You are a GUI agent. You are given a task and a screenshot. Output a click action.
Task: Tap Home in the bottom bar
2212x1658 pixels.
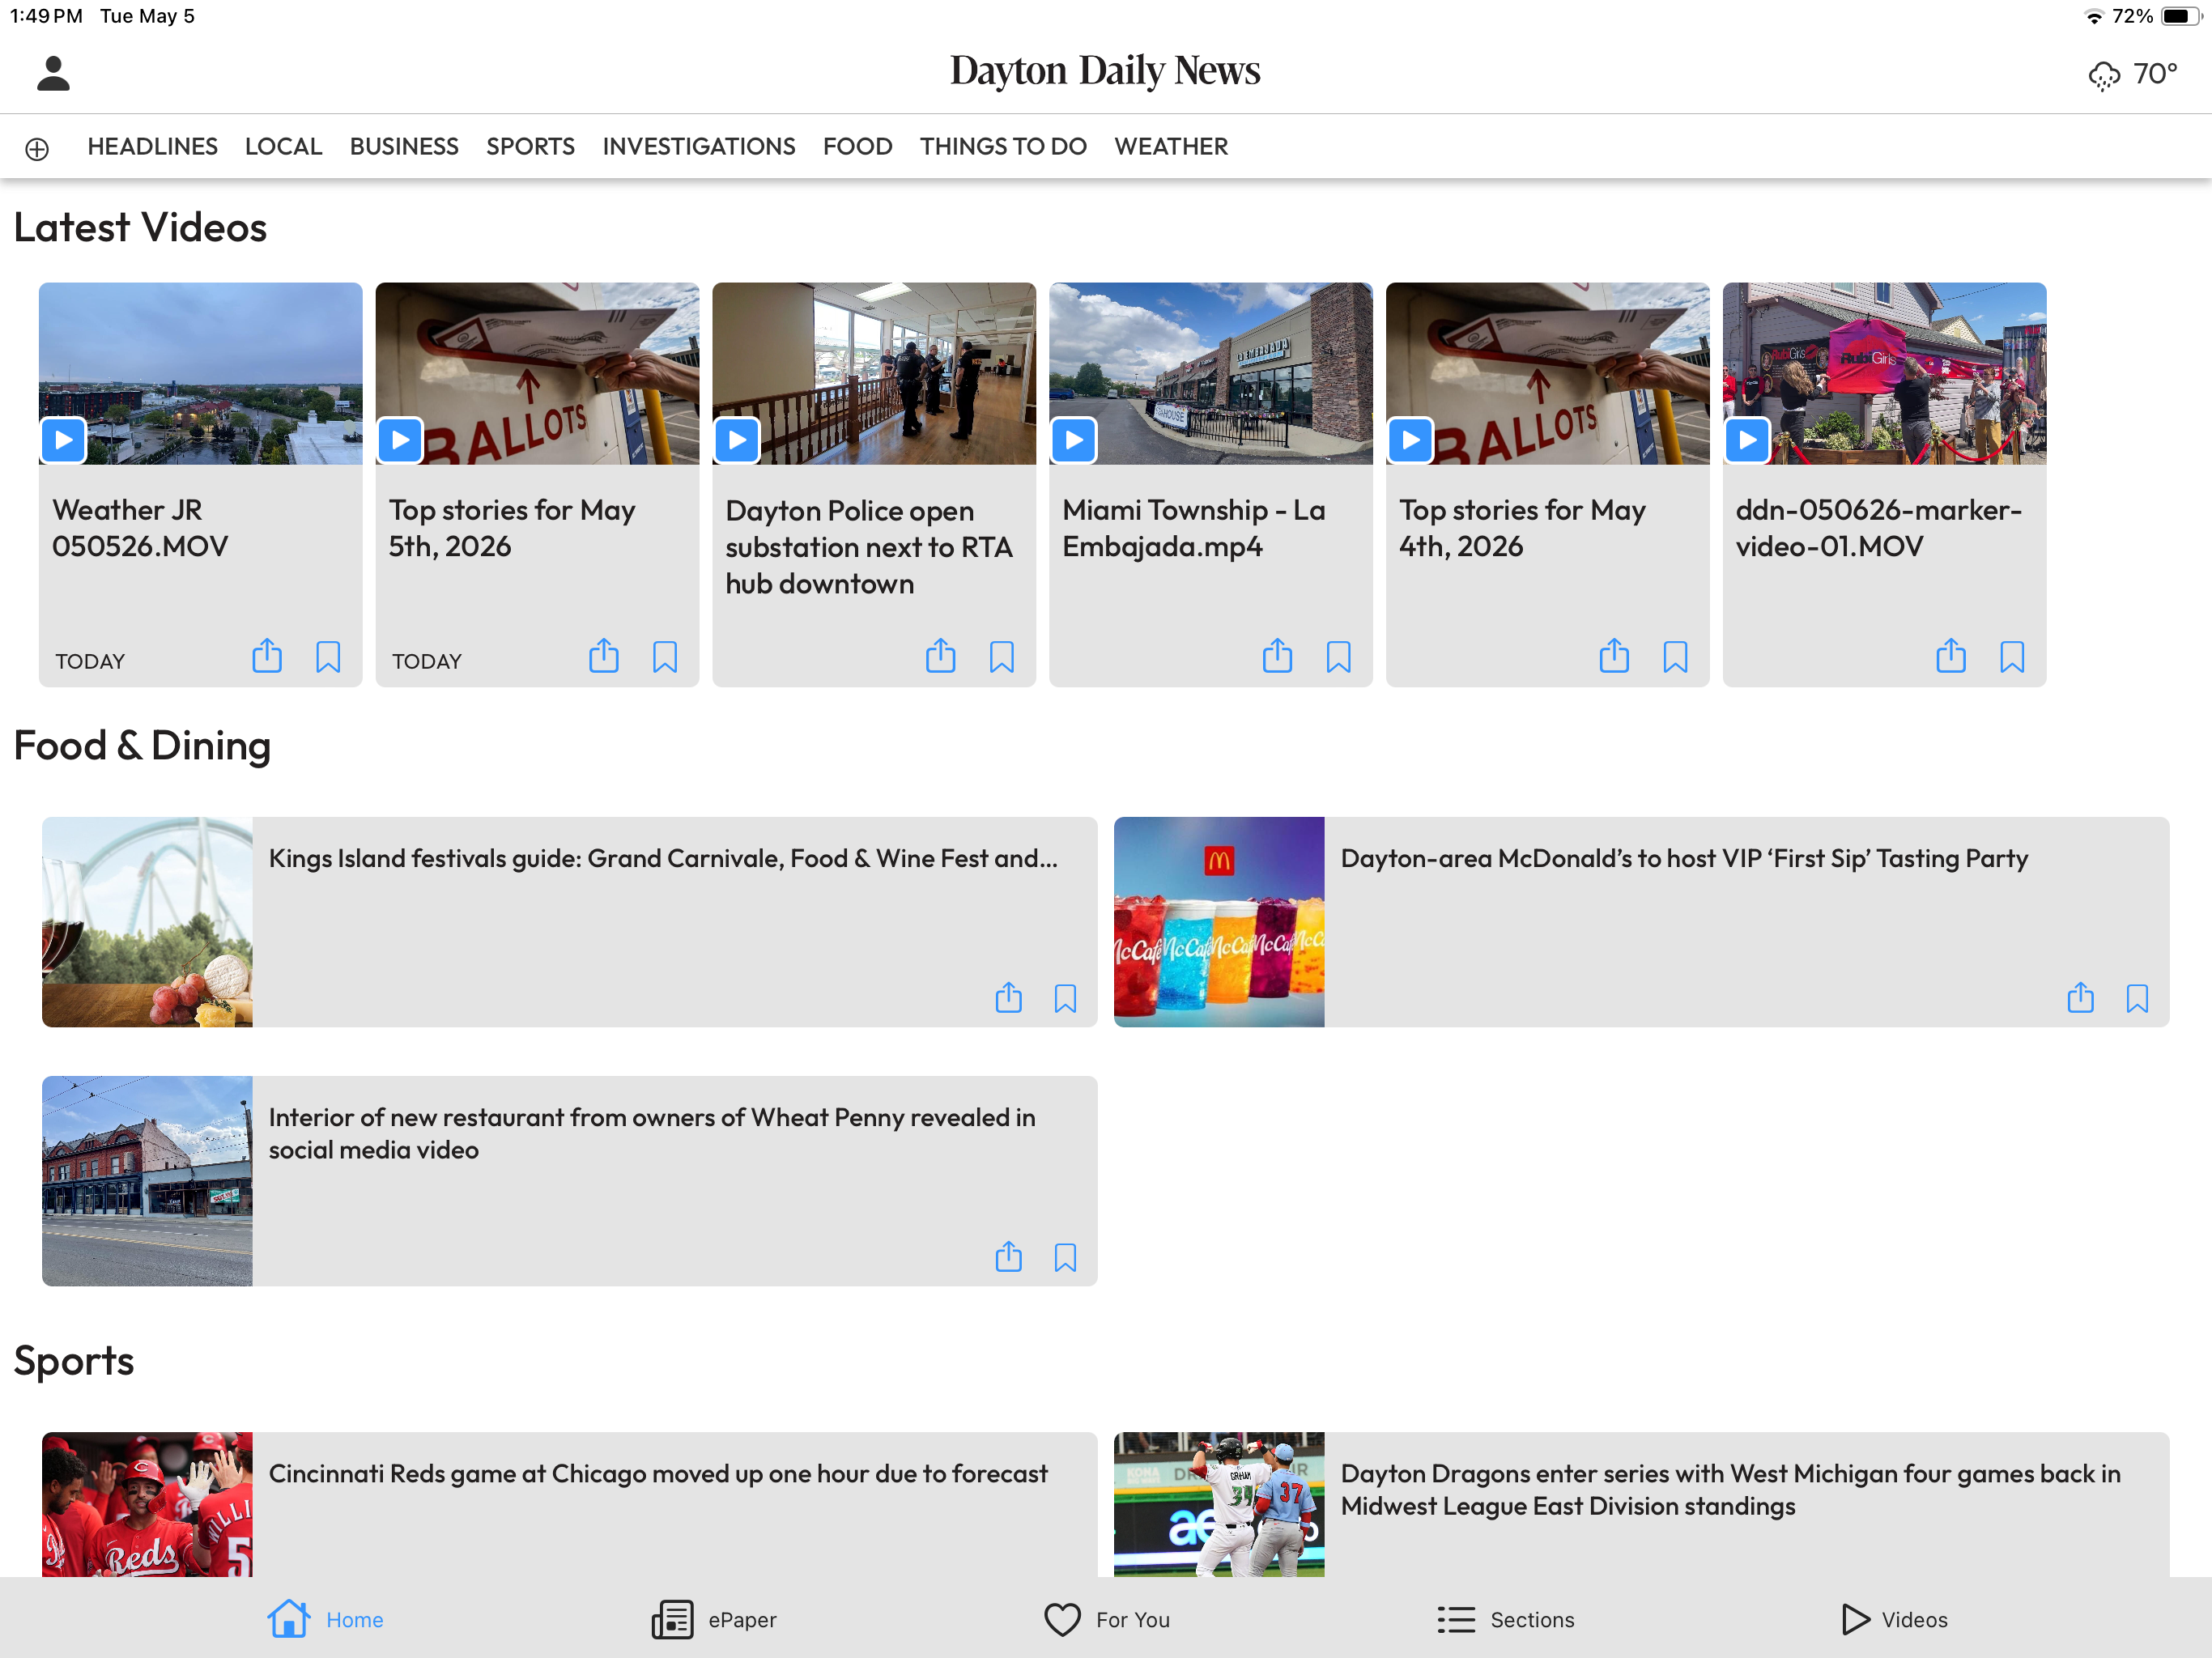[x=326, y=1619]
